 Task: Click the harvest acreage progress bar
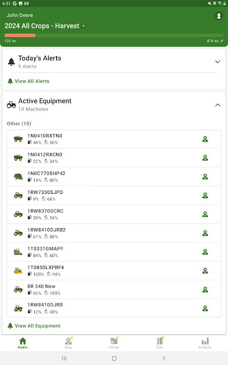click(x=114, y=35)
